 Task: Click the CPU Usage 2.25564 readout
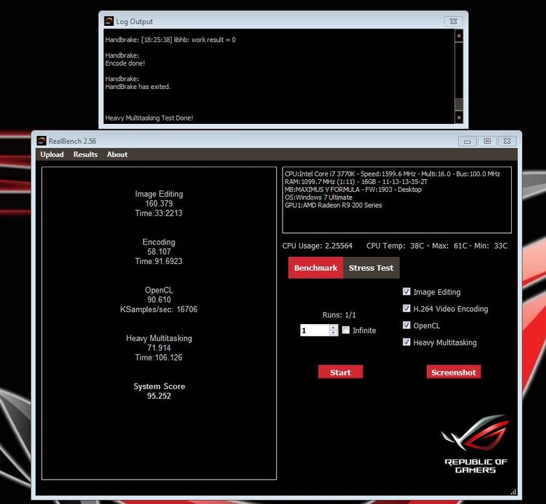tap(318, 246)
